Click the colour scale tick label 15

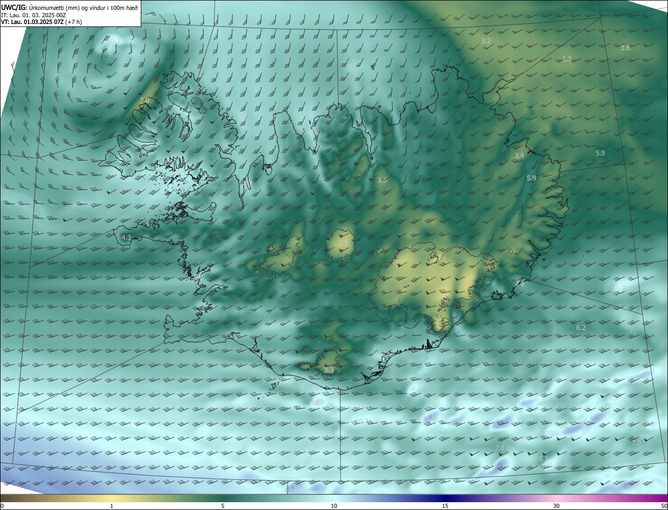click(x=445, y=506)
